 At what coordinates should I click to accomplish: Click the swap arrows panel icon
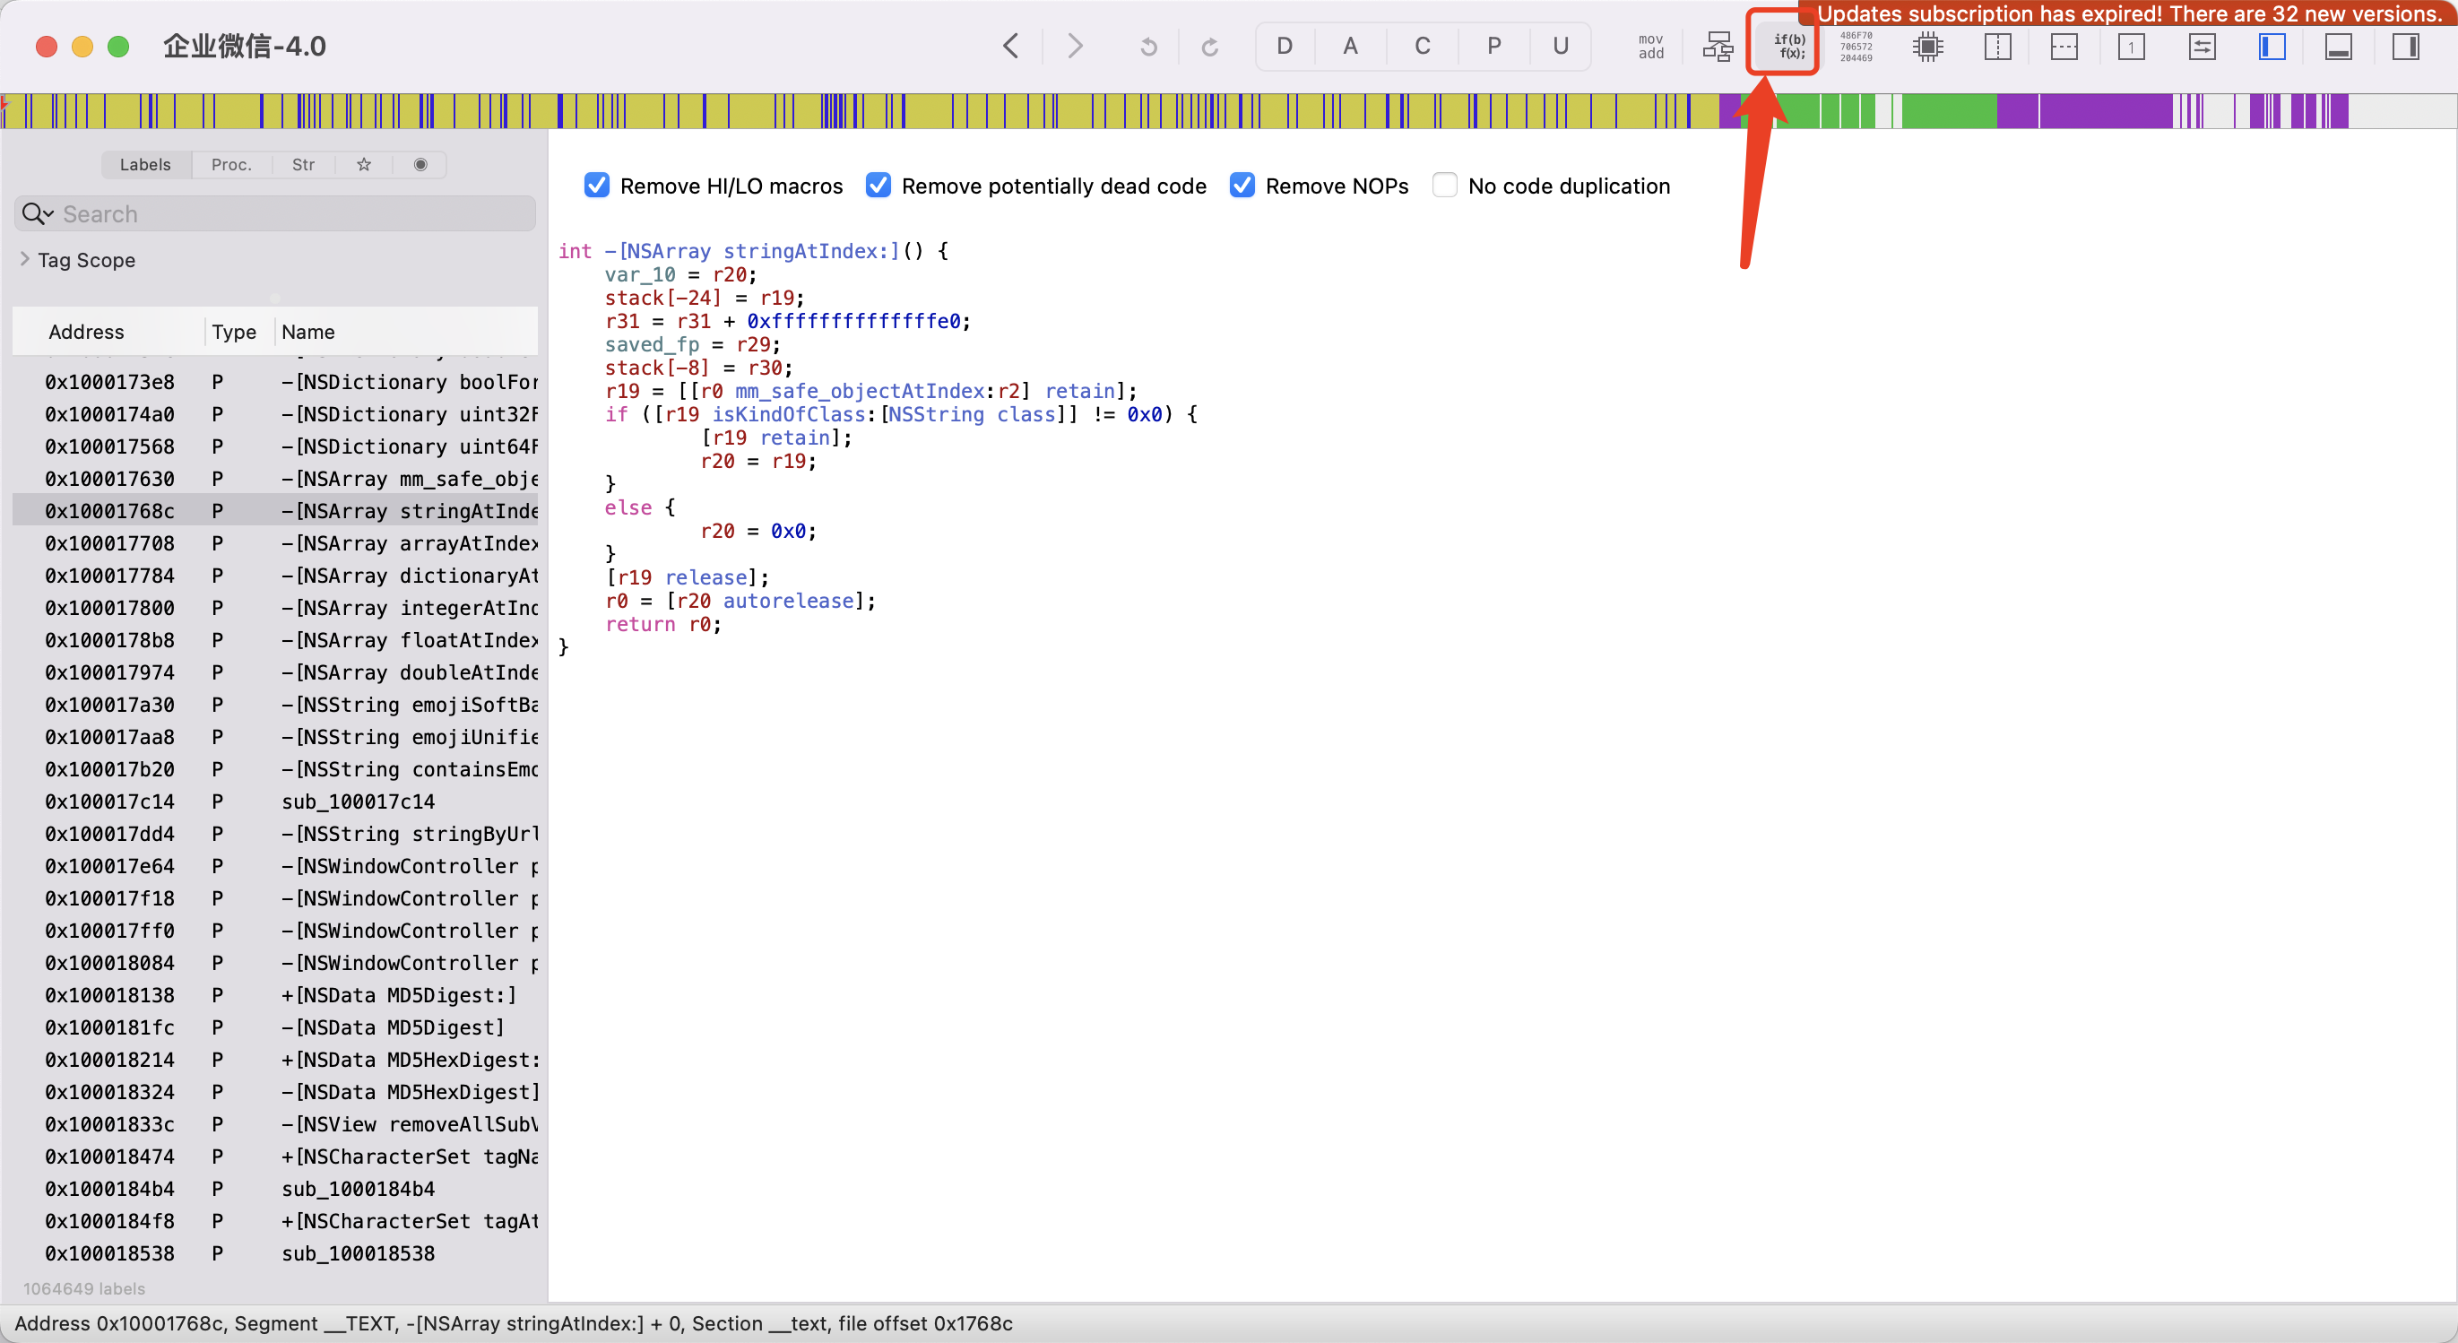[x=2202, y=47]
